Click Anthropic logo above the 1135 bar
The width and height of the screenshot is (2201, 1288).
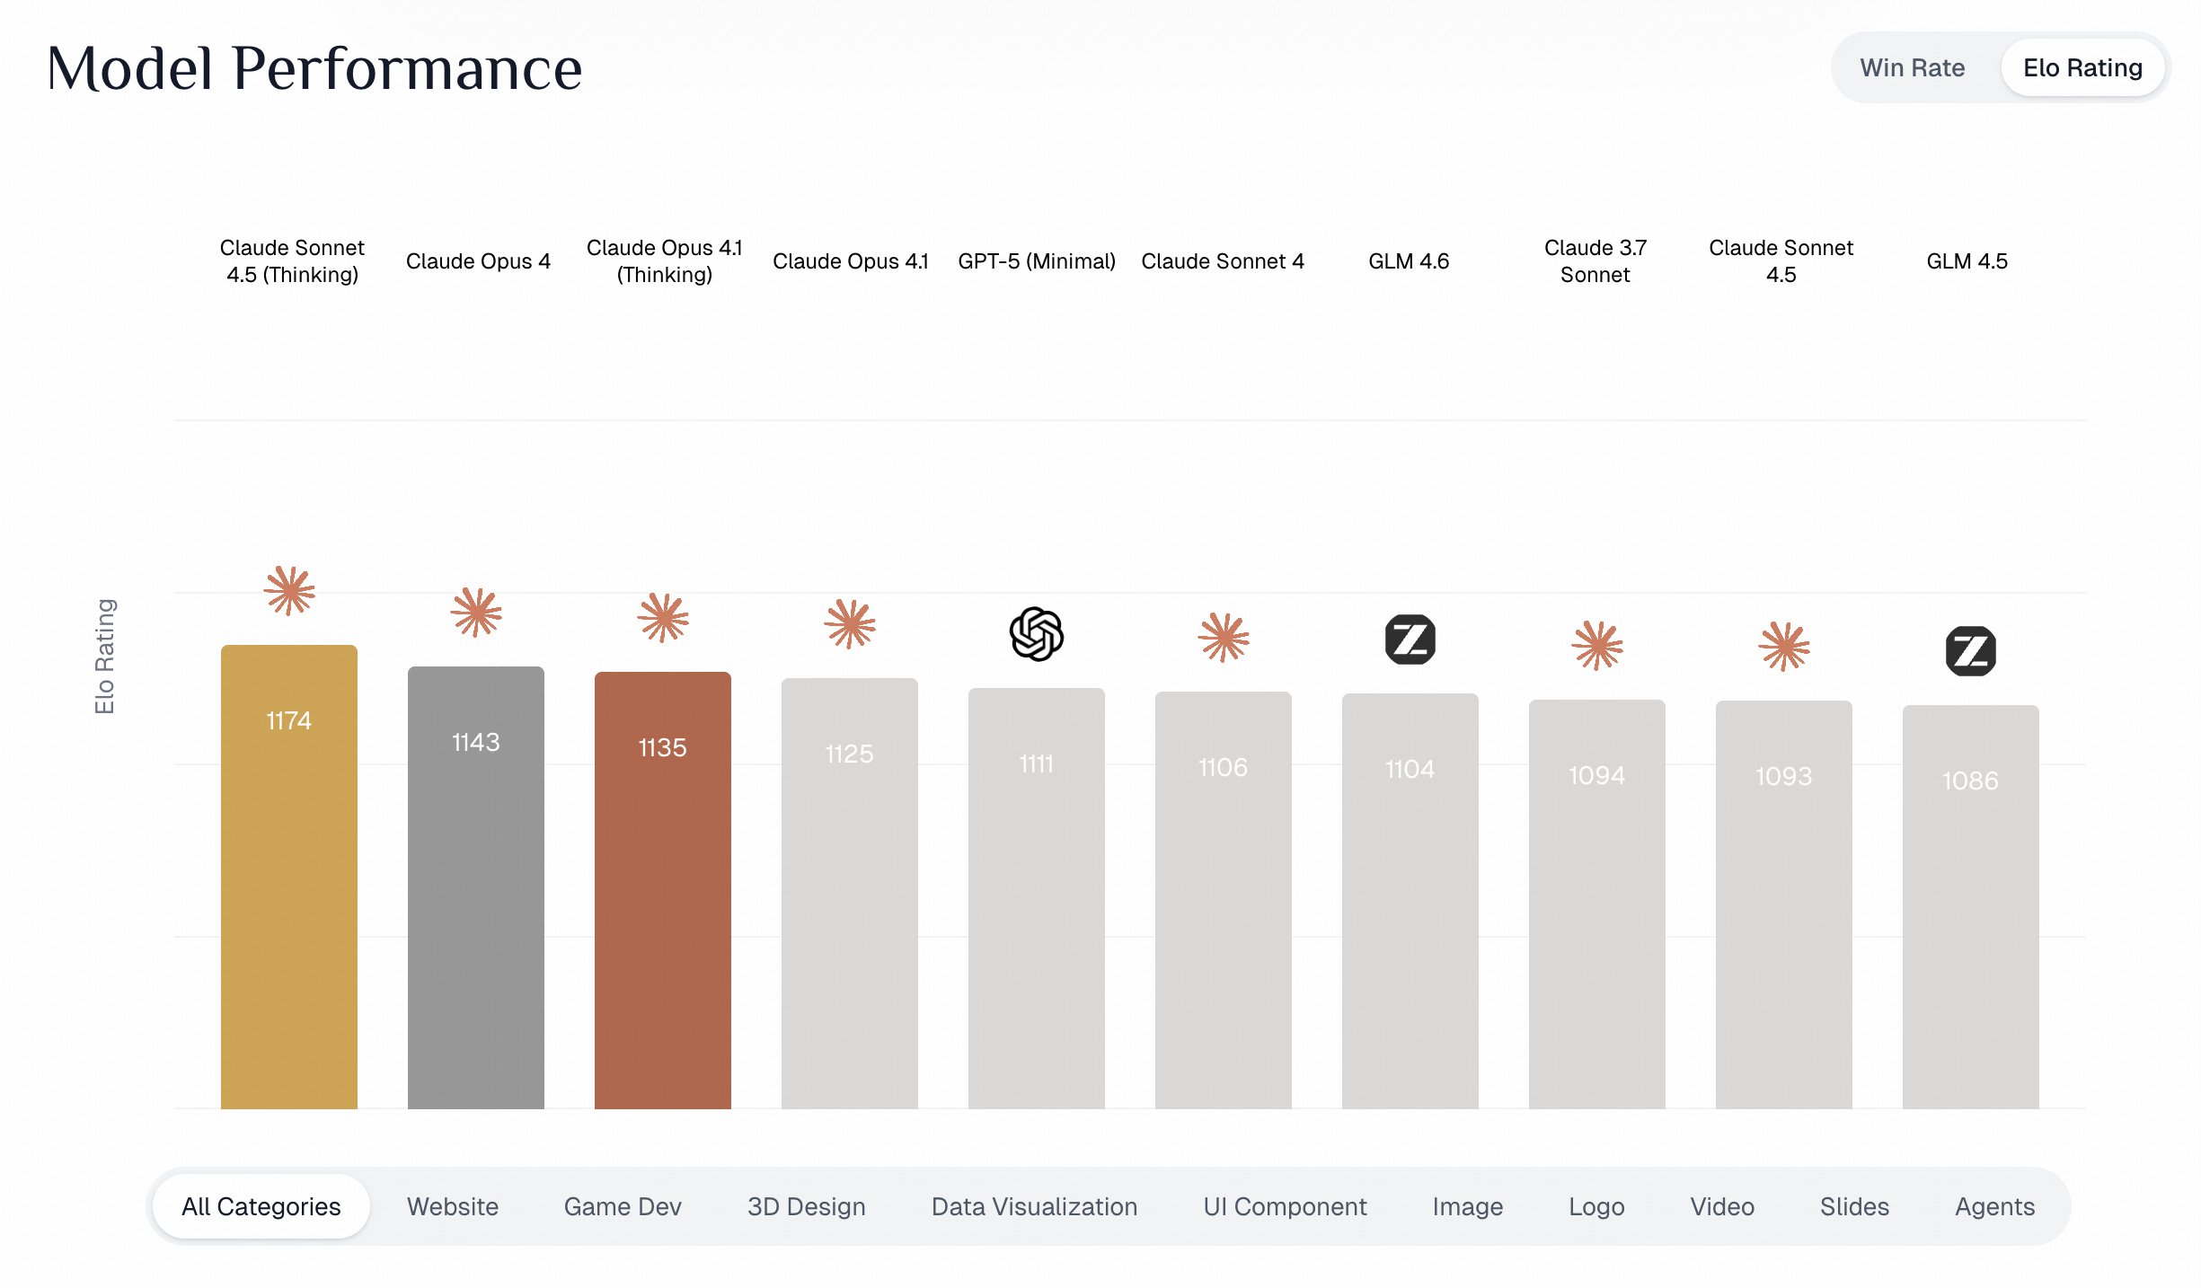tap(663, 618)
